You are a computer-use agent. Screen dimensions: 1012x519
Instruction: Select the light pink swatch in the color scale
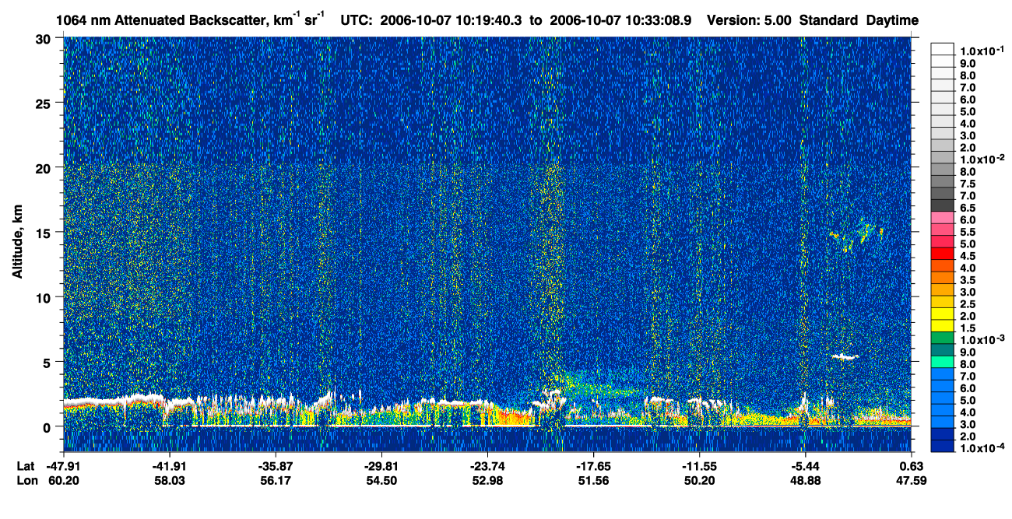(x=943, y=217)
